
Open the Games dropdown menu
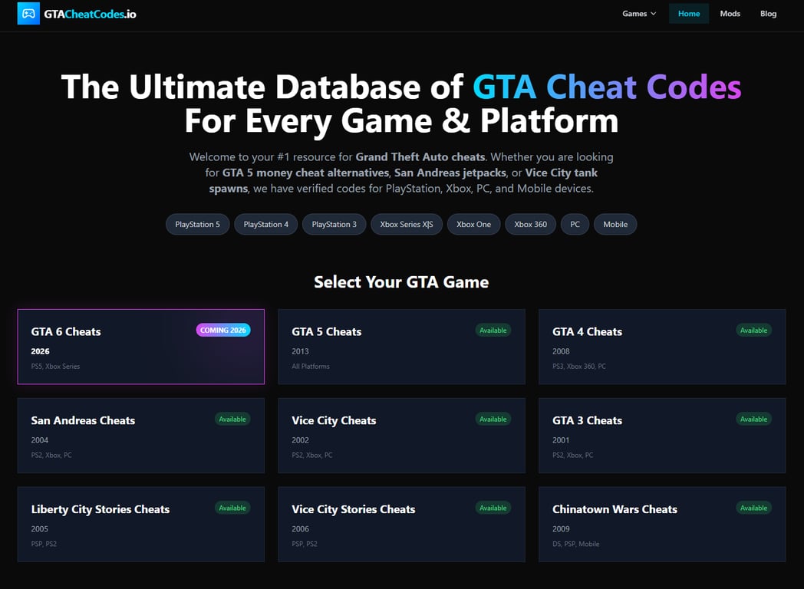[638, 13]
